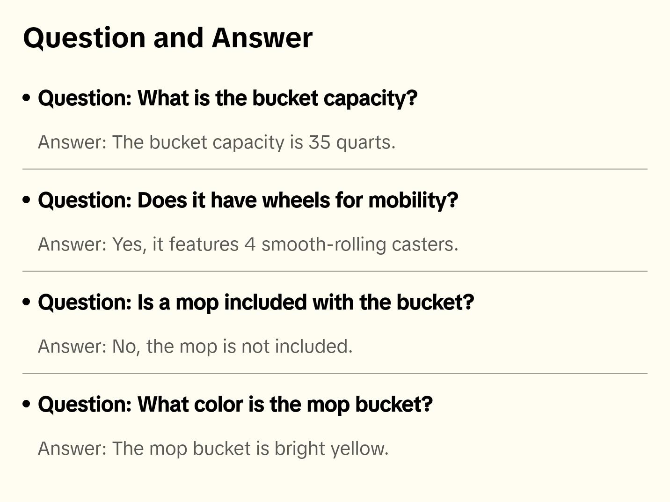
Task: Click the 'Answer:' label before 'Yes, it features'
Action: tap(73, 244)
